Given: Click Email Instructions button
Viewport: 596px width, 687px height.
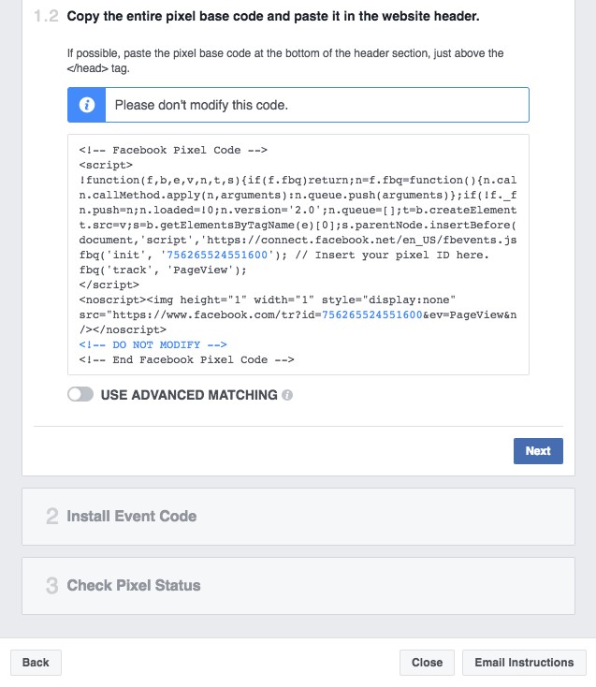Looking at the screenshot, I should [x=524, y=663].
